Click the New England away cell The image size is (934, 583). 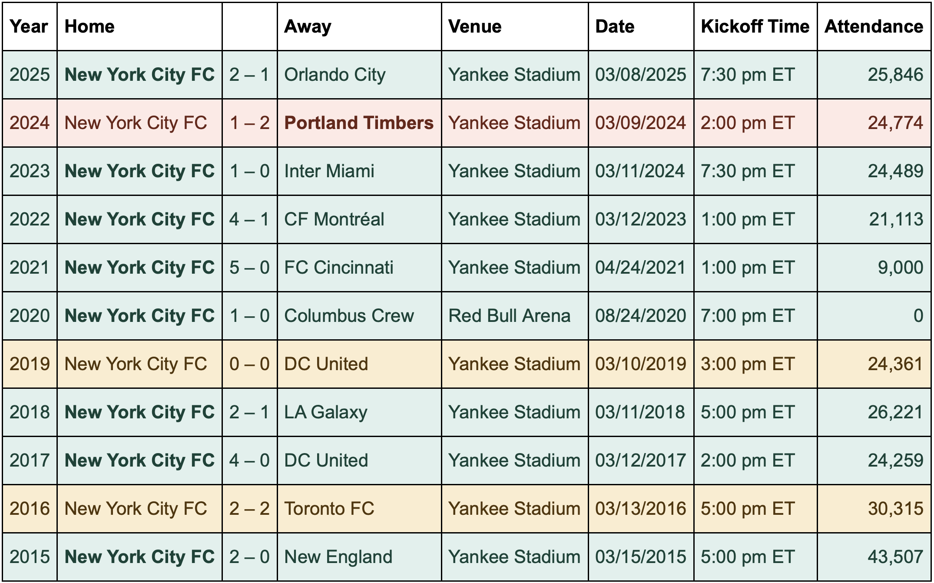point(338,557)
